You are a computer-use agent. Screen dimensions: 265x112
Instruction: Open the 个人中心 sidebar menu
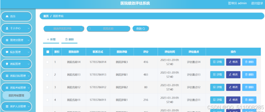click(x=16, y=28)
